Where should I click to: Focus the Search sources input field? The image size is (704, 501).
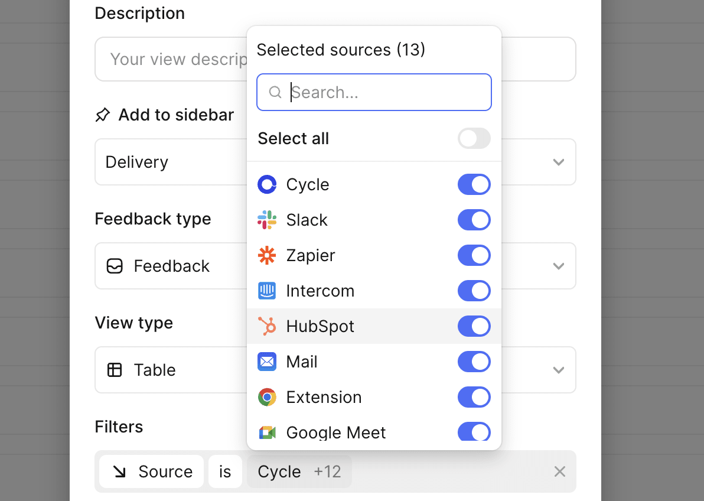pyautogui.click(x=374, y=92)
